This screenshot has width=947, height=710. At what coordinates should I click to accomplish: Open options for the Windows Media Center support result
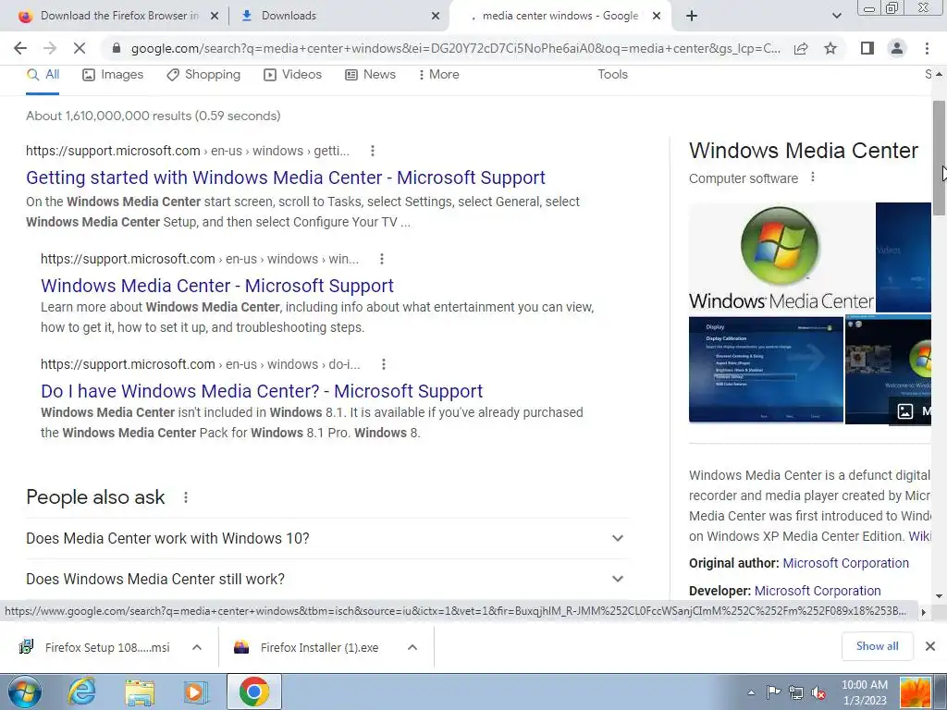tap(382, 259)
